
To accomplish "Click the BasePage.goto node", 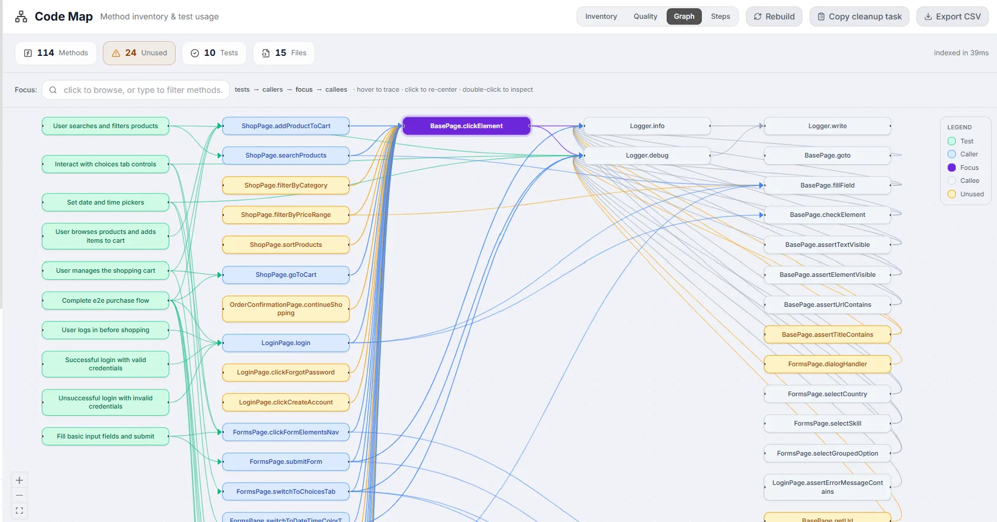I will click(827, 155).
